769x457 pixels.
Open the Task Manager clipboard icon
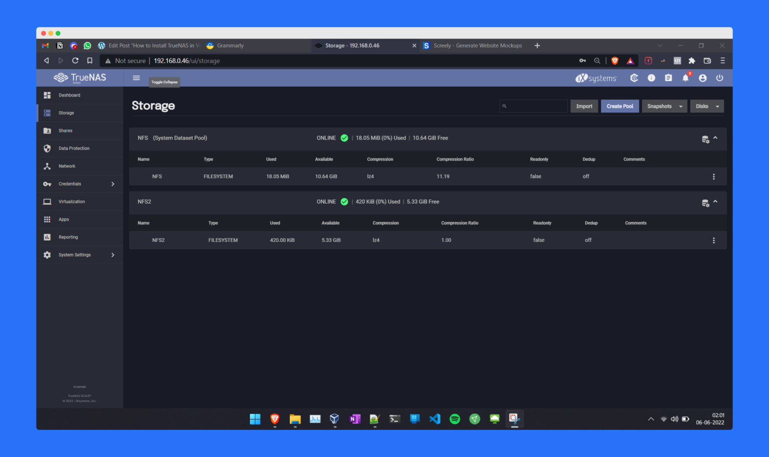[x=668, y=78]
